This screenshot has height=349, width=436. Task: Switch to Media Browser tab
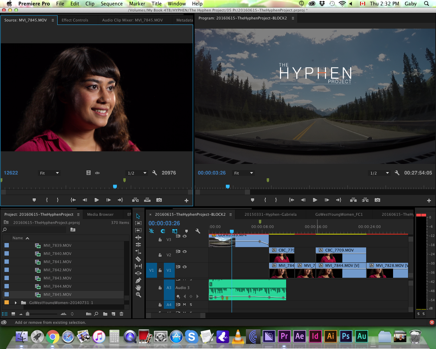(x=100, y=214)
